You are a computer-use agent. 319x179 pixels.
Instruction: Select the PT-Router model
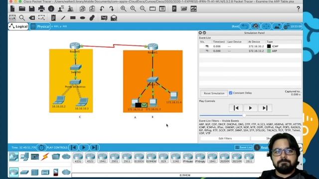(188, 158)
